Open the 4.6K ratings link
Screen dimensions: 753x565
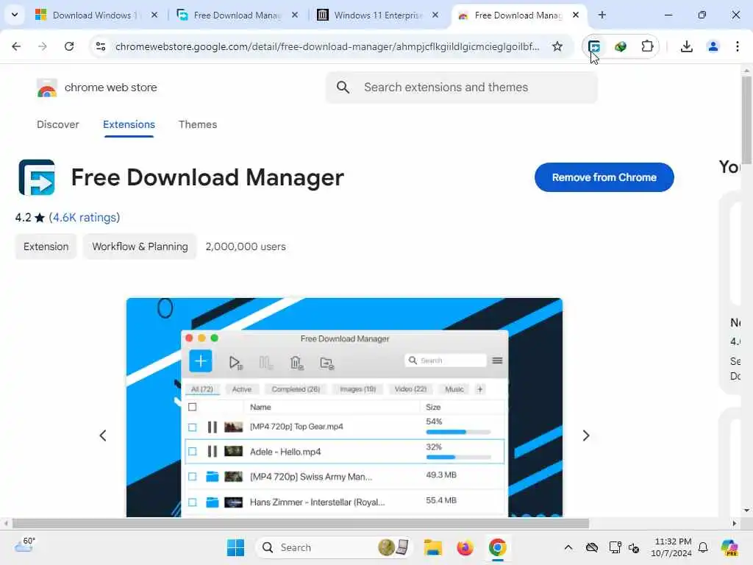tap(85, 217)
